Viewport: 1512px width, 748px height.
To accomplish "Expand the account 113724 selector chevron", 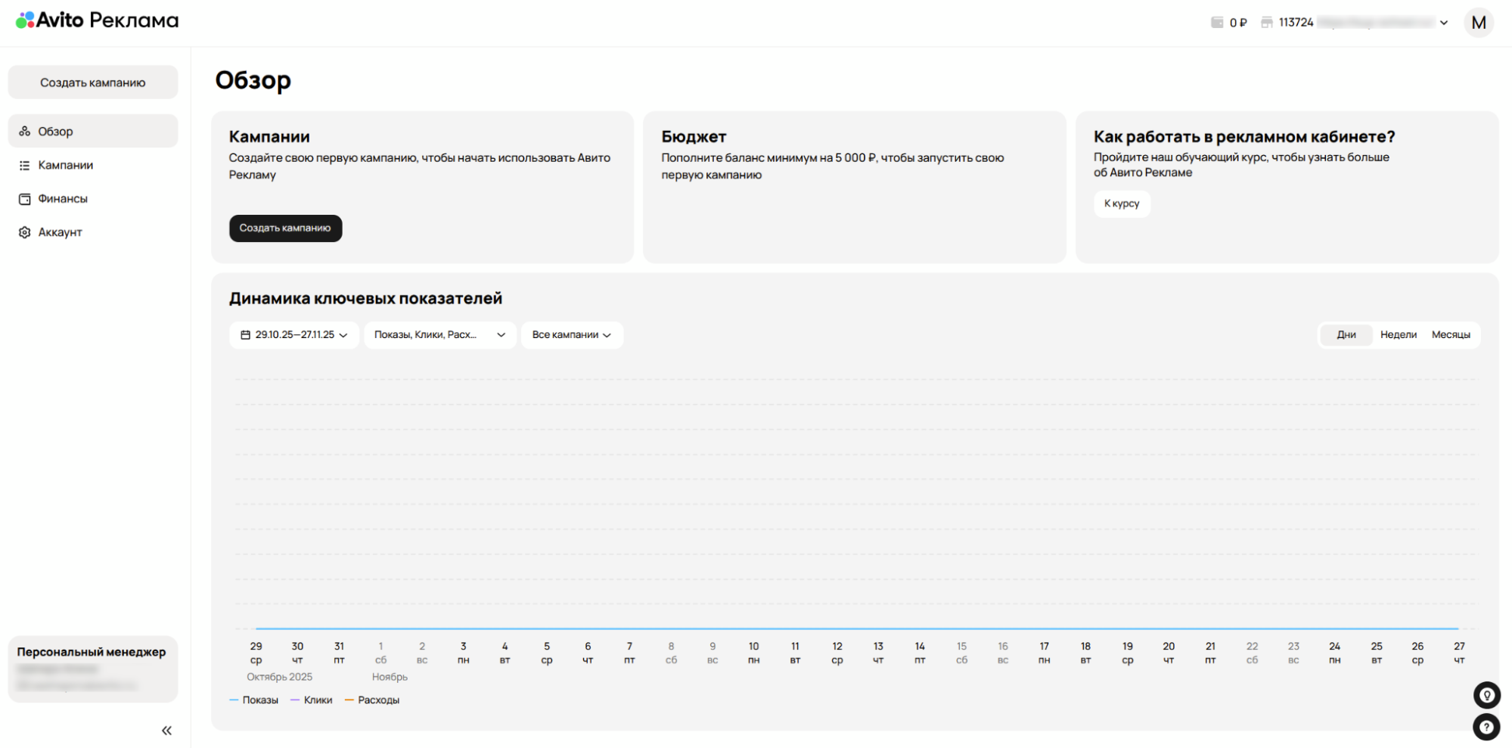I will [1444, 23].
